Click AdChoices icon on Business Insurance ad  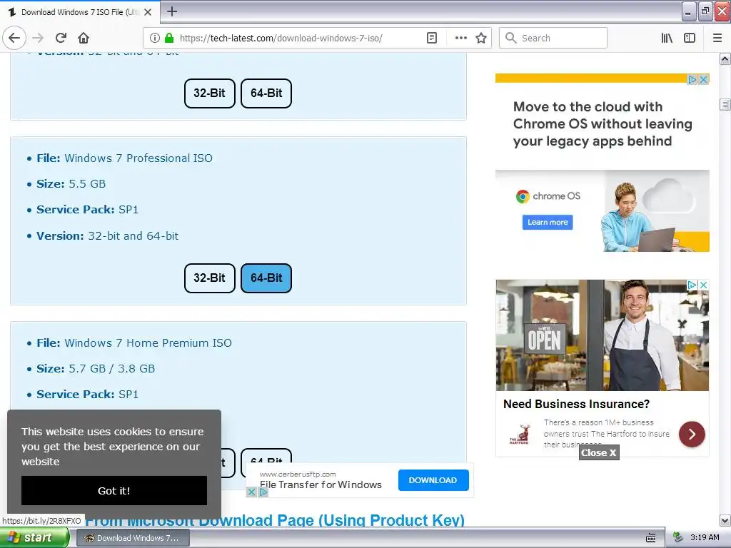pyautogui.click(x=692, y=285)
